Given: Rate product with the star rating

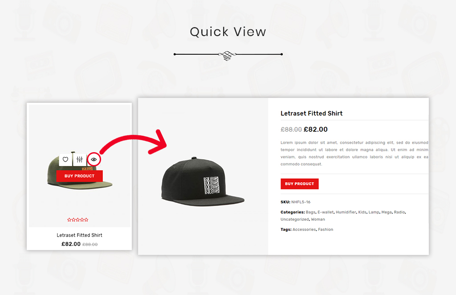Looking at the screenshot, I should pos(77,220).
